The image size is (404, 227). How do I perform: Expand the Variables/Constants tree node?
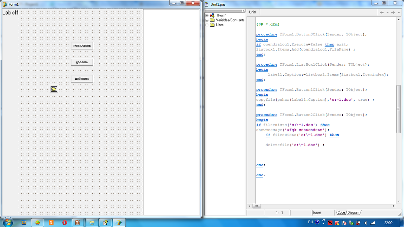(207, 20)
